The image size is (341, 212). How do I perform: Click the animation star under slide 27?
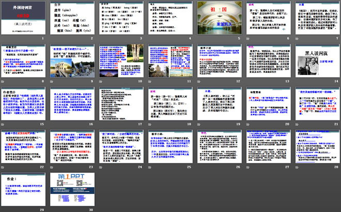click(247, 167)
